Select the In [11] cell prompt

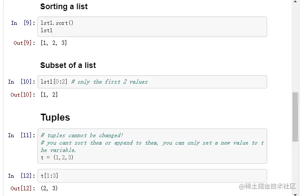pos(21,135)
